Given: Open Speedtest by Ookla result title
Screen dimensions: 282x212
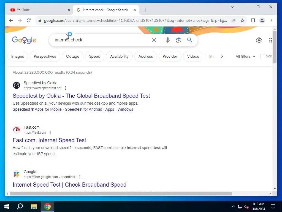Looking at the screenshot, I should point(81,96).
